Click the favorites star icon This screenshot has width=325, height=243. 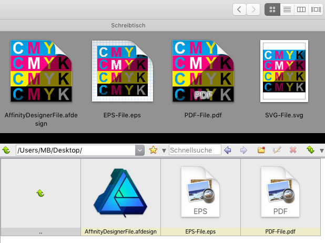(153, 150)
